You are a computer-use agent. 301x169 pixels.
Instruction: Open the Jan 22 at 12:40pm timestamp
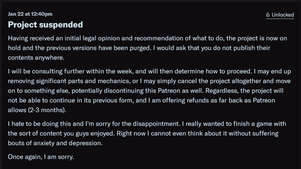pos(30,14)
